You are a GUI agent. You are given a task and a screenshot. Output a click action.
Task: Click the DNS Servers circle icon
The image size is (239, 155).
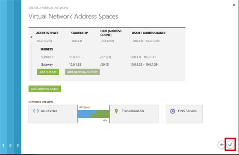click(x=173, y=111)
